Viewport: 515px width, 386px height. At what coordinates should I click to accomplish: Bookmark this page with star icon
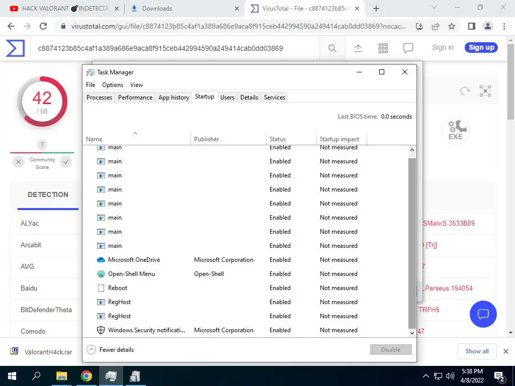pyautogui.click(x=452, y=26)
